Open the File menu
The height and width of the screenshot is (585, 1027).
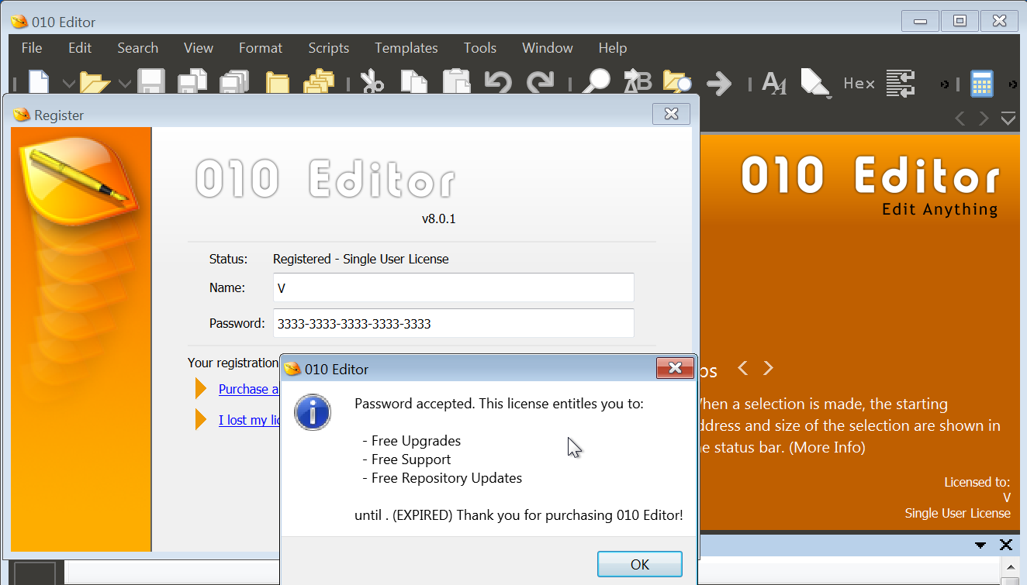32,48
